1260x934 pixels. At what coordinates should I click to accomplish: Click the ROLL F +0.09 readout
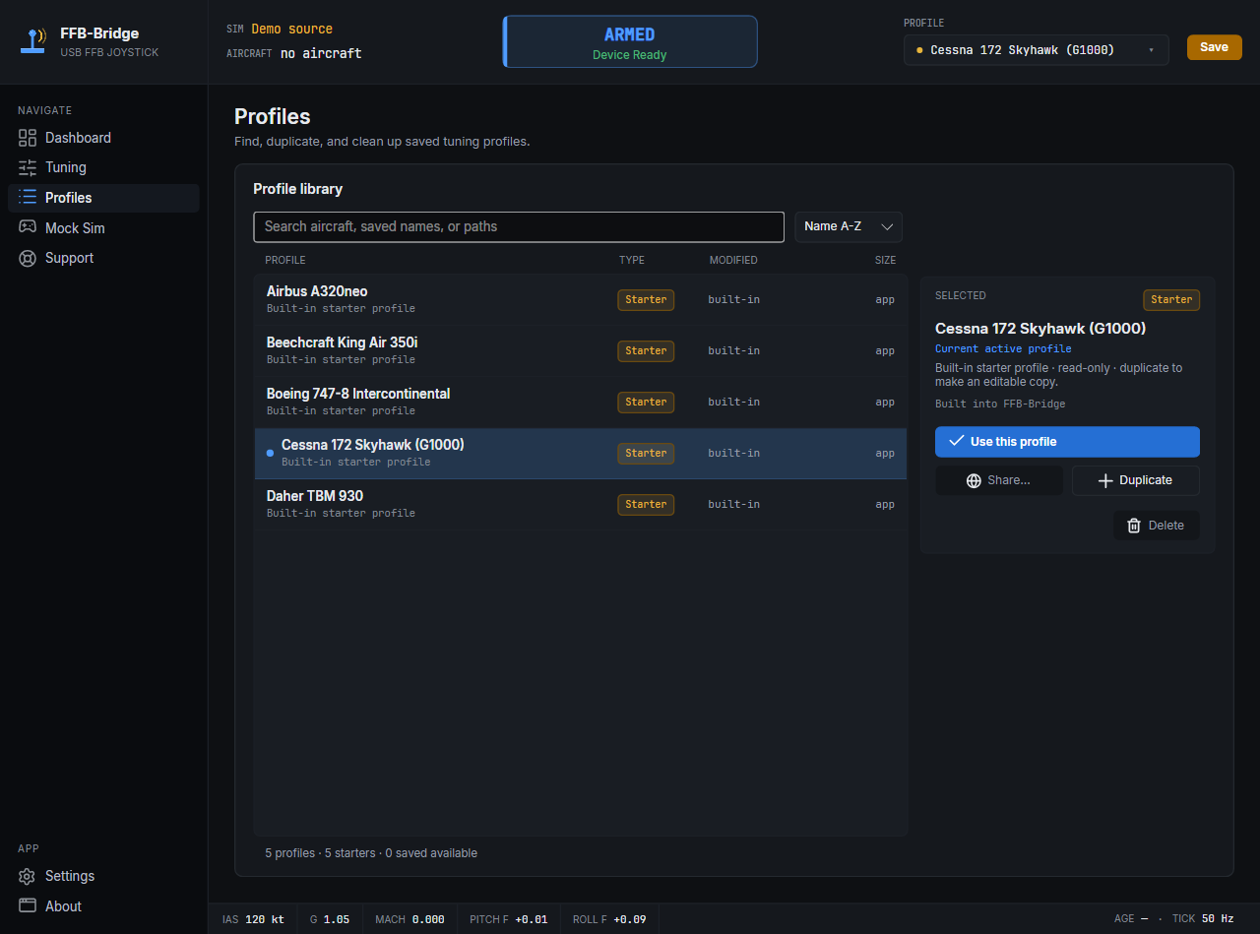pyautogui.click(x=609, y=919)
